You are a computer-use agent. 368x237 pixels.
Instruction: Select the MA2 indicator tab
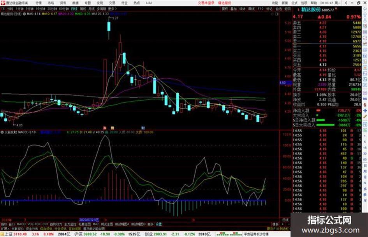95,224
